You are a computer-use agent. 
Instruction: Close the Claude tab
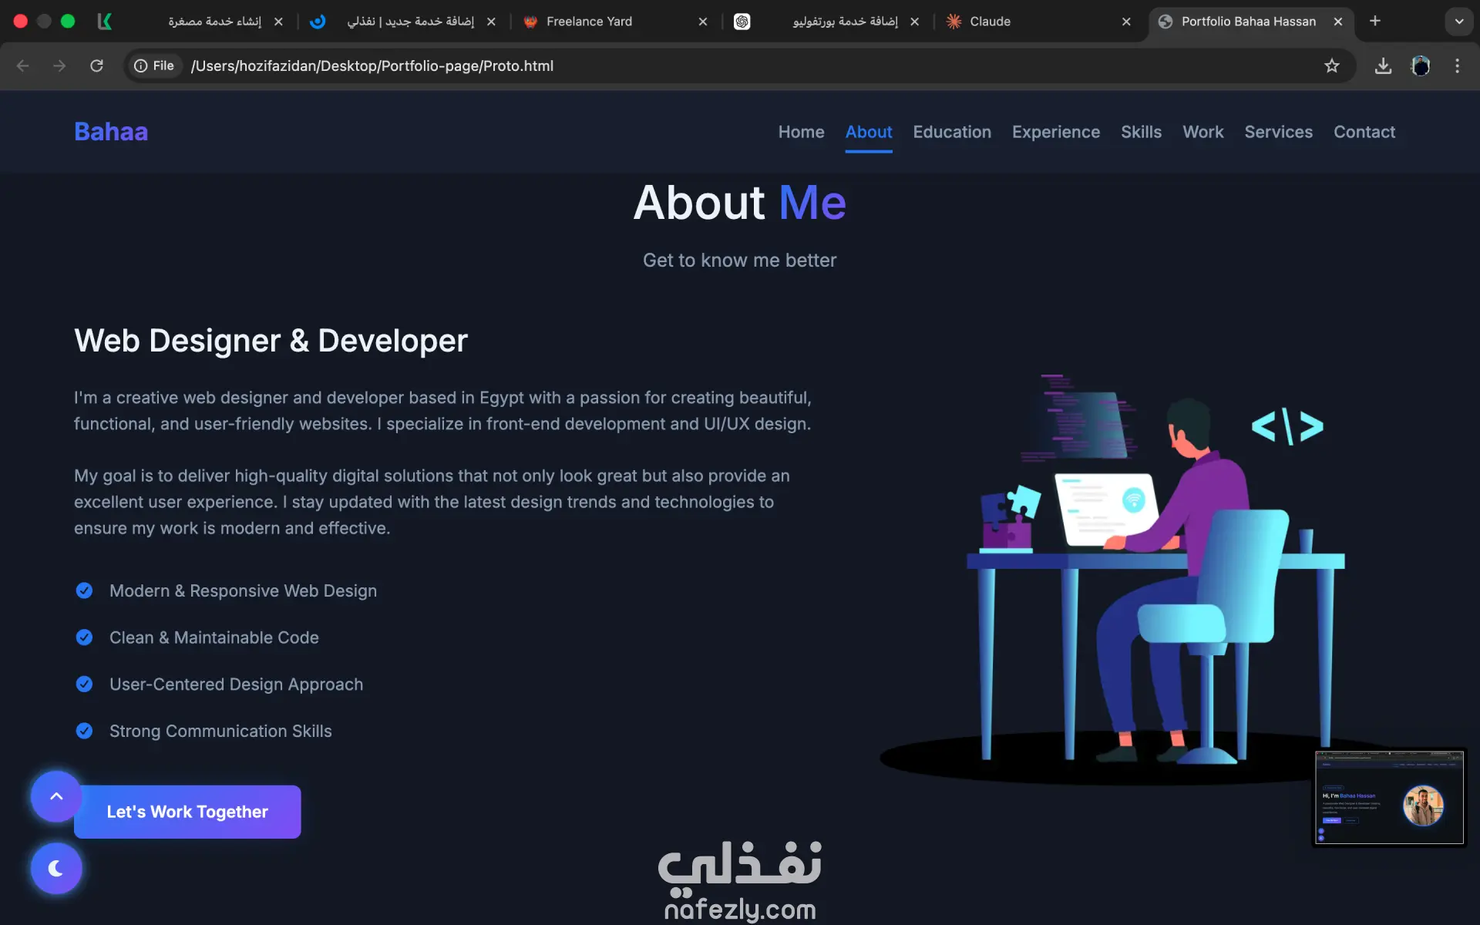(x=1126, y=22)
